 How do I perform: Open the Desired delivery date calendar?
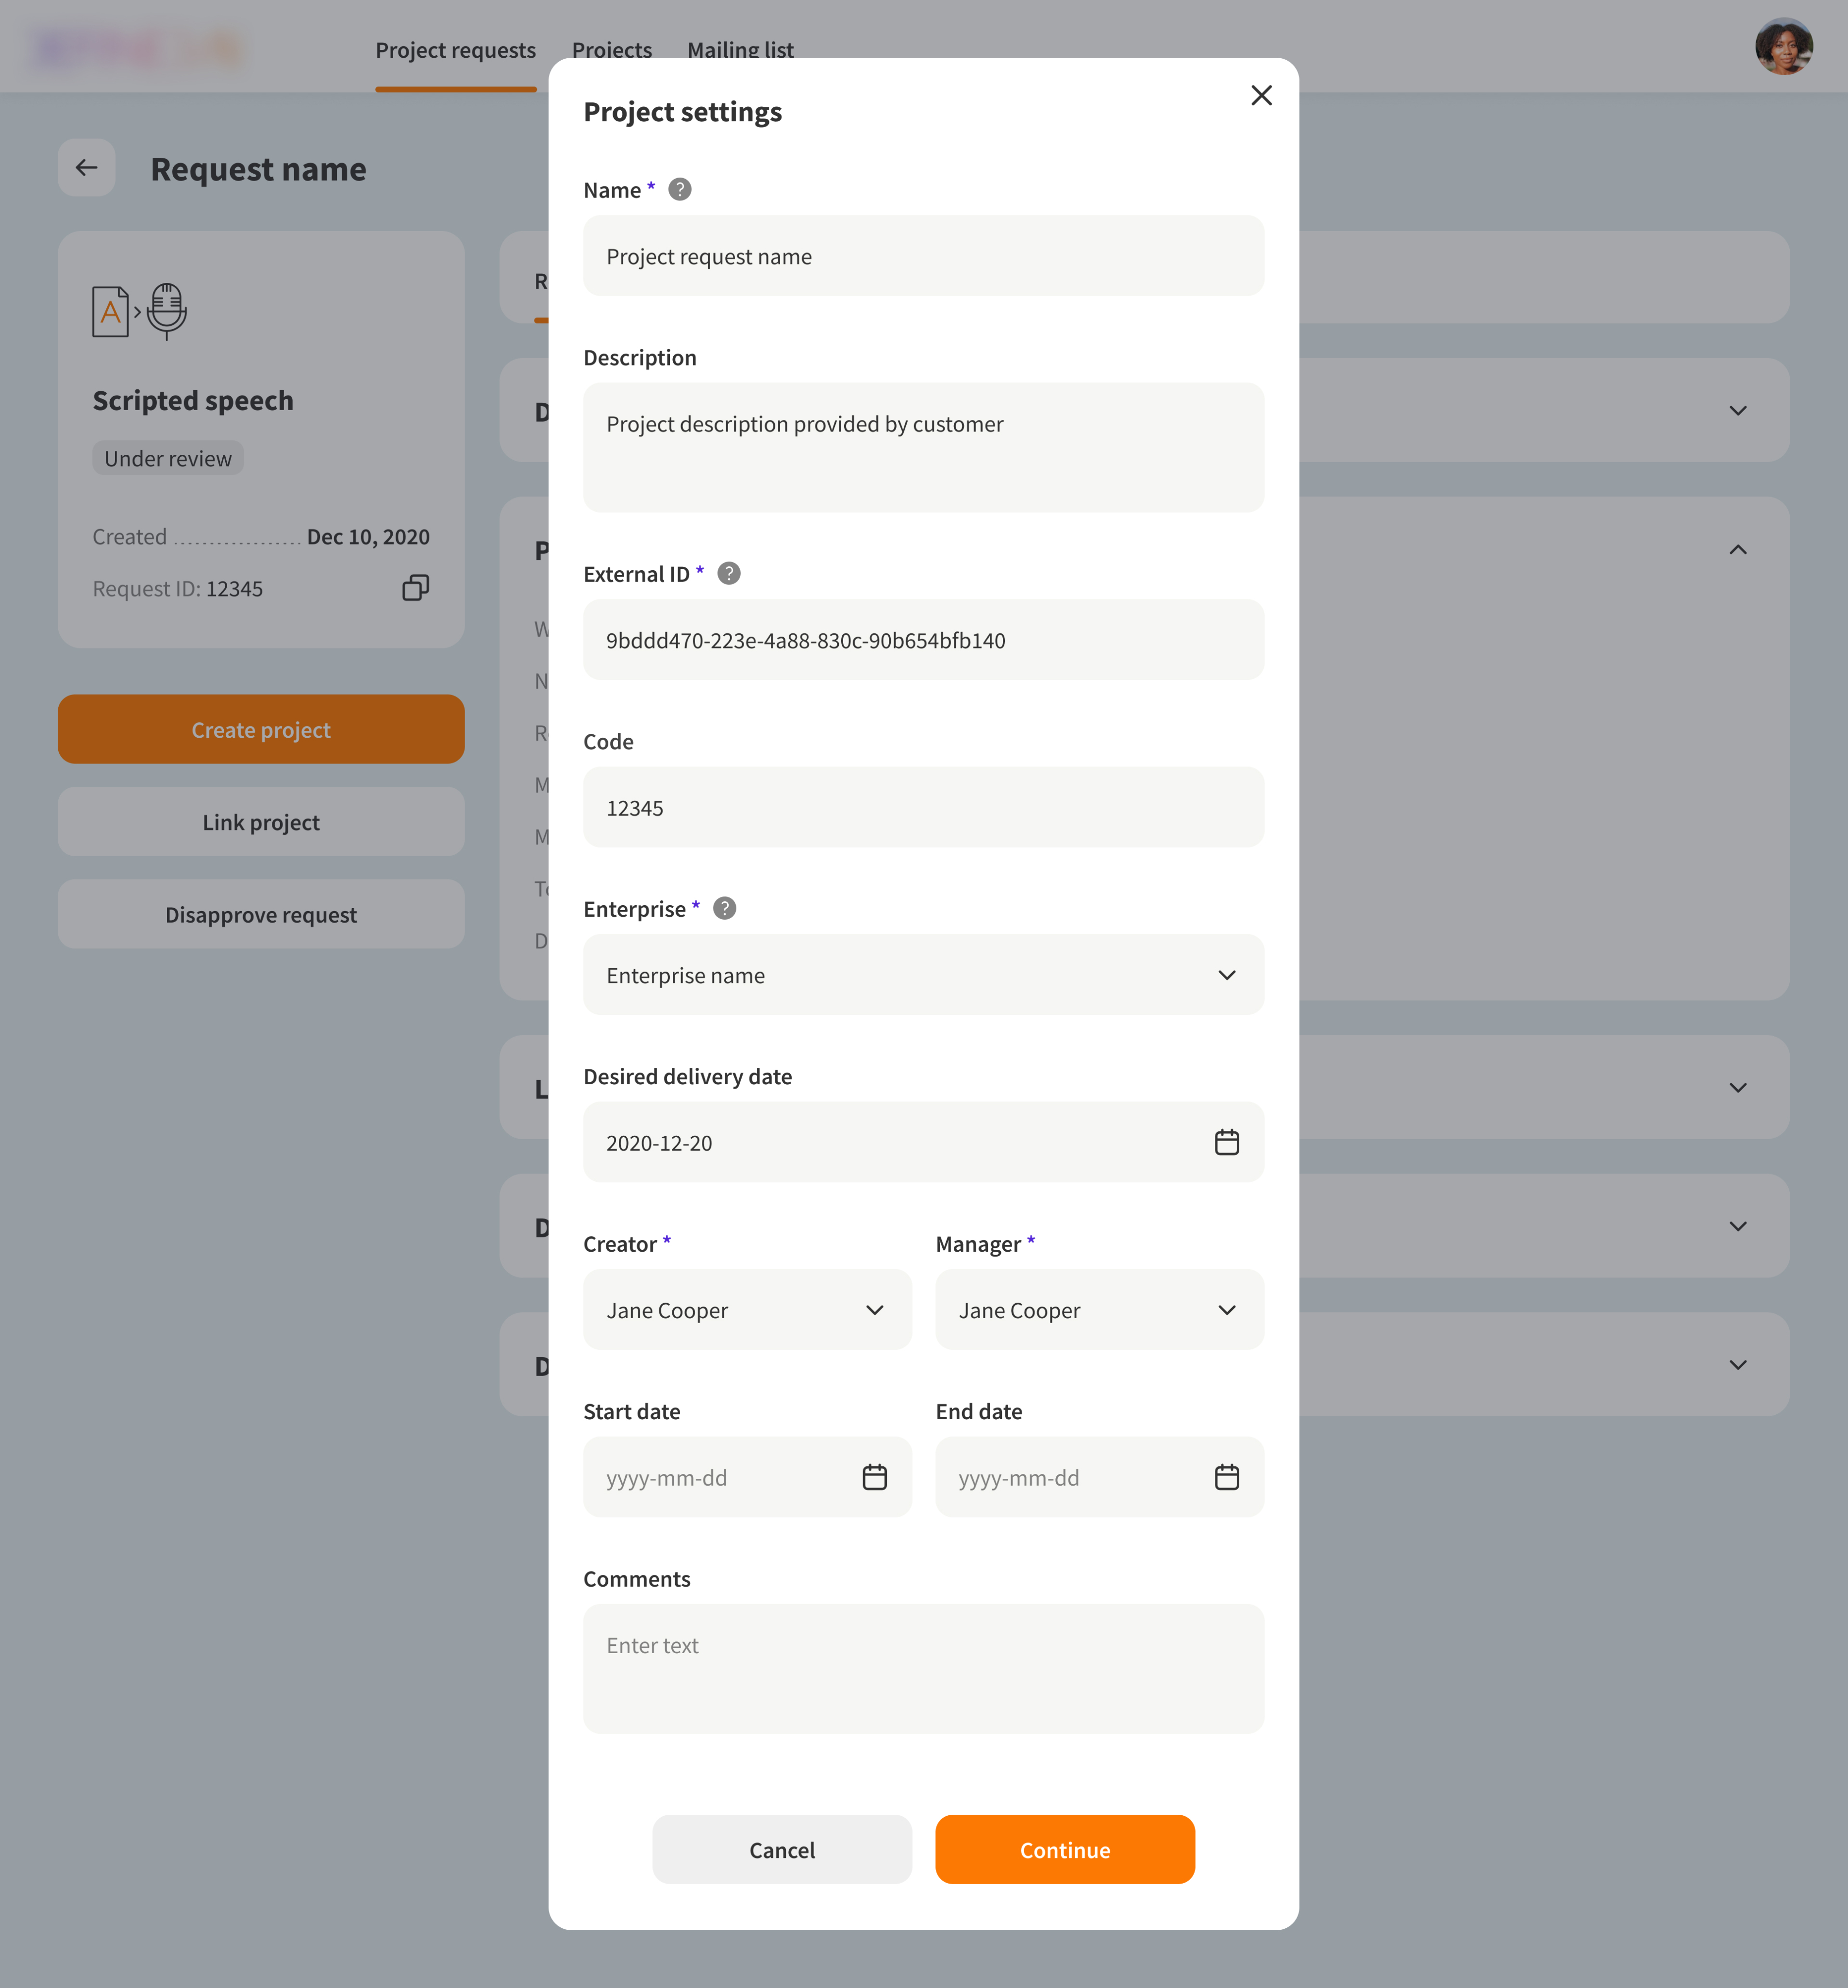(x=1227, y=1142)
